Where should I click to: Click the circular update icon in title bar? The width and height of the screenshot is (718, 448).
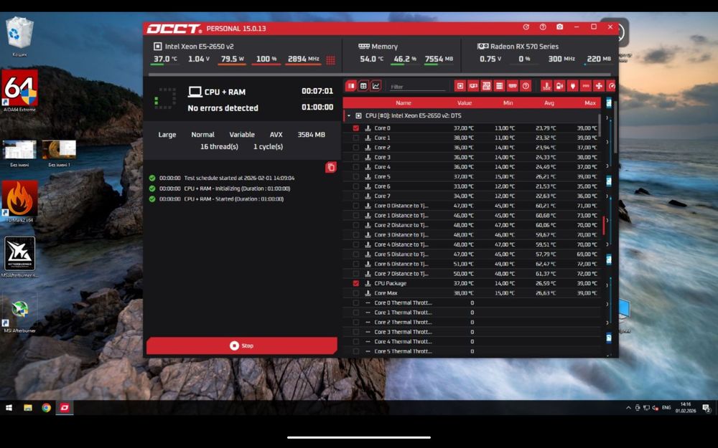pyautogui.click(x=526, y=27)
